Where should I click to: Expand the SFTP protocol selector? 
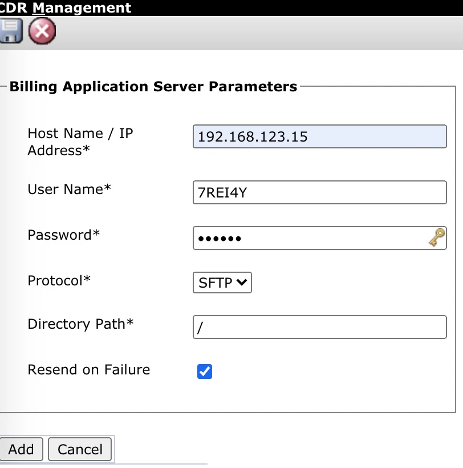(x=222, y=283)
